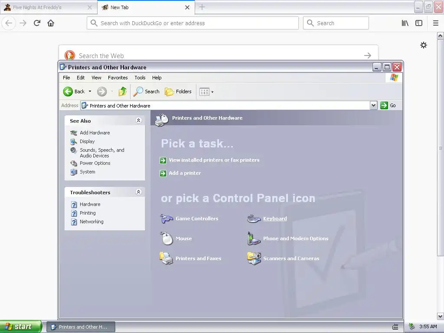Image resolution: width=444 pixels, height=333 pixels.
Task: Click the Add Hardware icon in See Also
Action: [74, 133]
